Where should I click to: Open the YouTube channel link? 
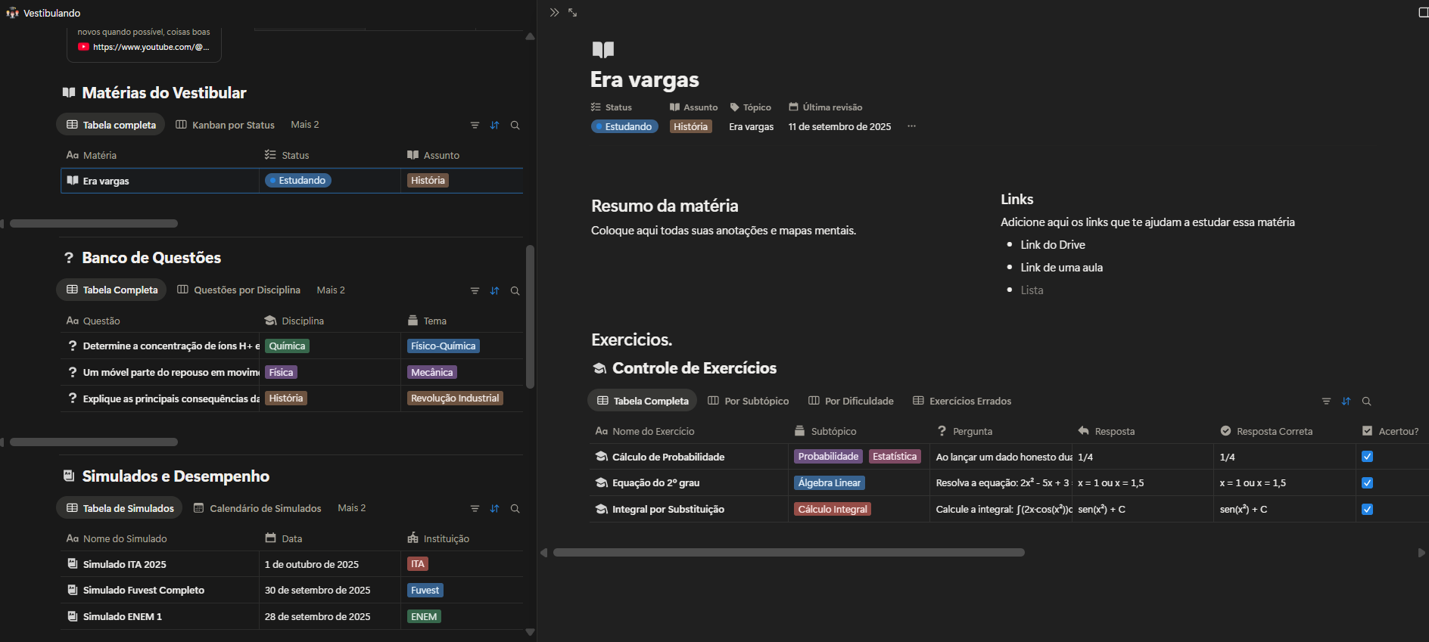tap(150, 47)
